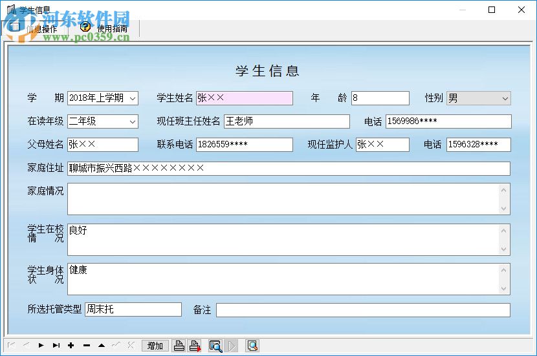Click the 现任监护人 input field

pos(382,145)
